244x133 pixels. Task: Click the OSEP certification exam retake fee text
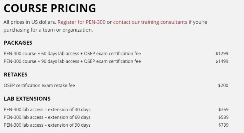[x=39, y=85]
